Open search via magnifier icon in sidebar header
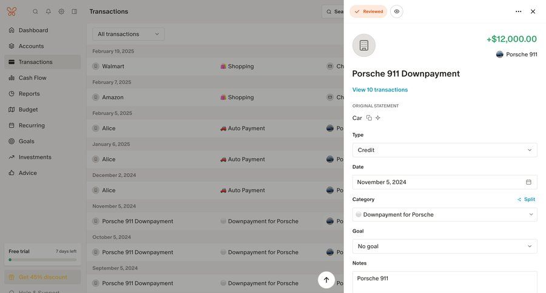The image size is (546, 293). coord(35,12)
